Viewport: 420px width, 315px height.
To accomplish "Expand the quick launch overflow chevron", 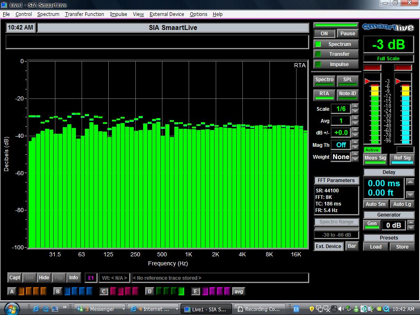I will point(64,307).
